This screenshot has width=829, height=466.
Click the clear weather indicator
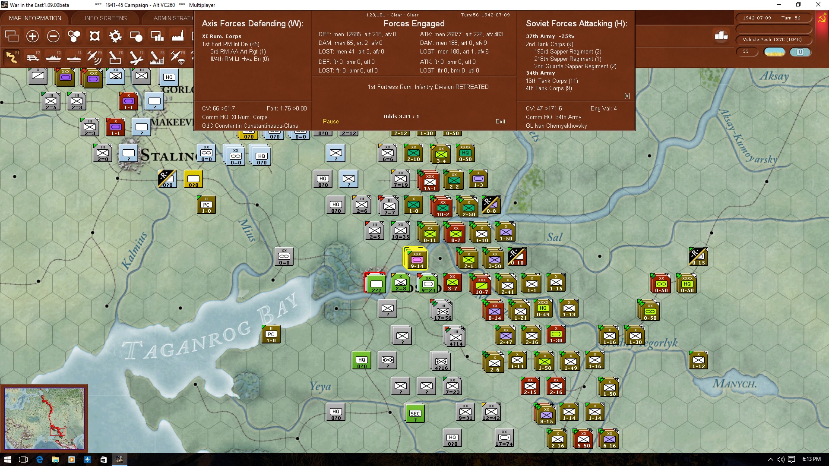tap(775, 52)
